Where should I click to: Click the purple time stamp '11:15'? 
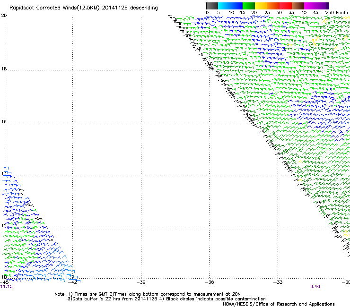coord(7,287)
